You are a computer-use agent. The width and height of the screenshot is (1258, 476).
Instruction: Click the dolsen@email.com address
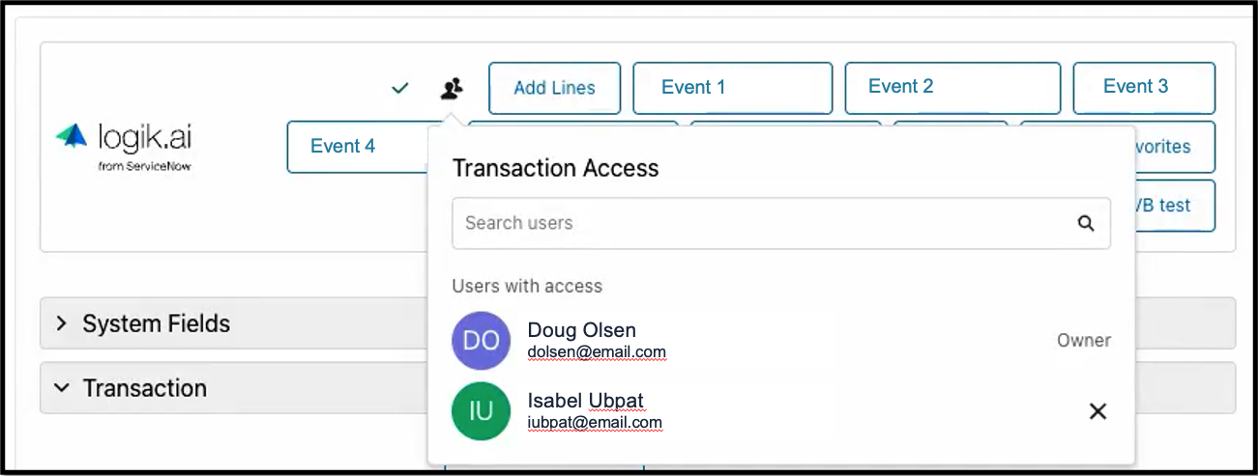[x=597, y=352]
